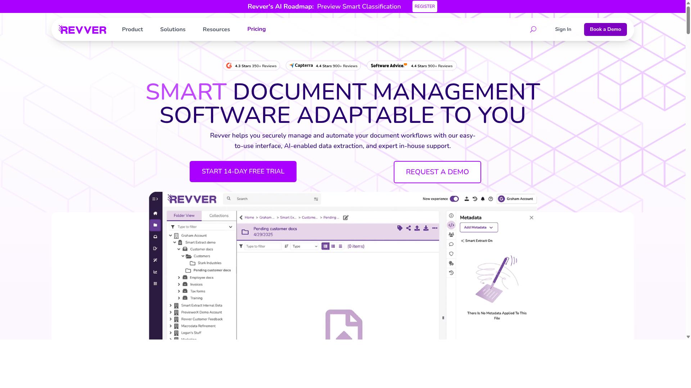
Task: Click the upload icon in the app top bar
Action: (x=467, y=199)
